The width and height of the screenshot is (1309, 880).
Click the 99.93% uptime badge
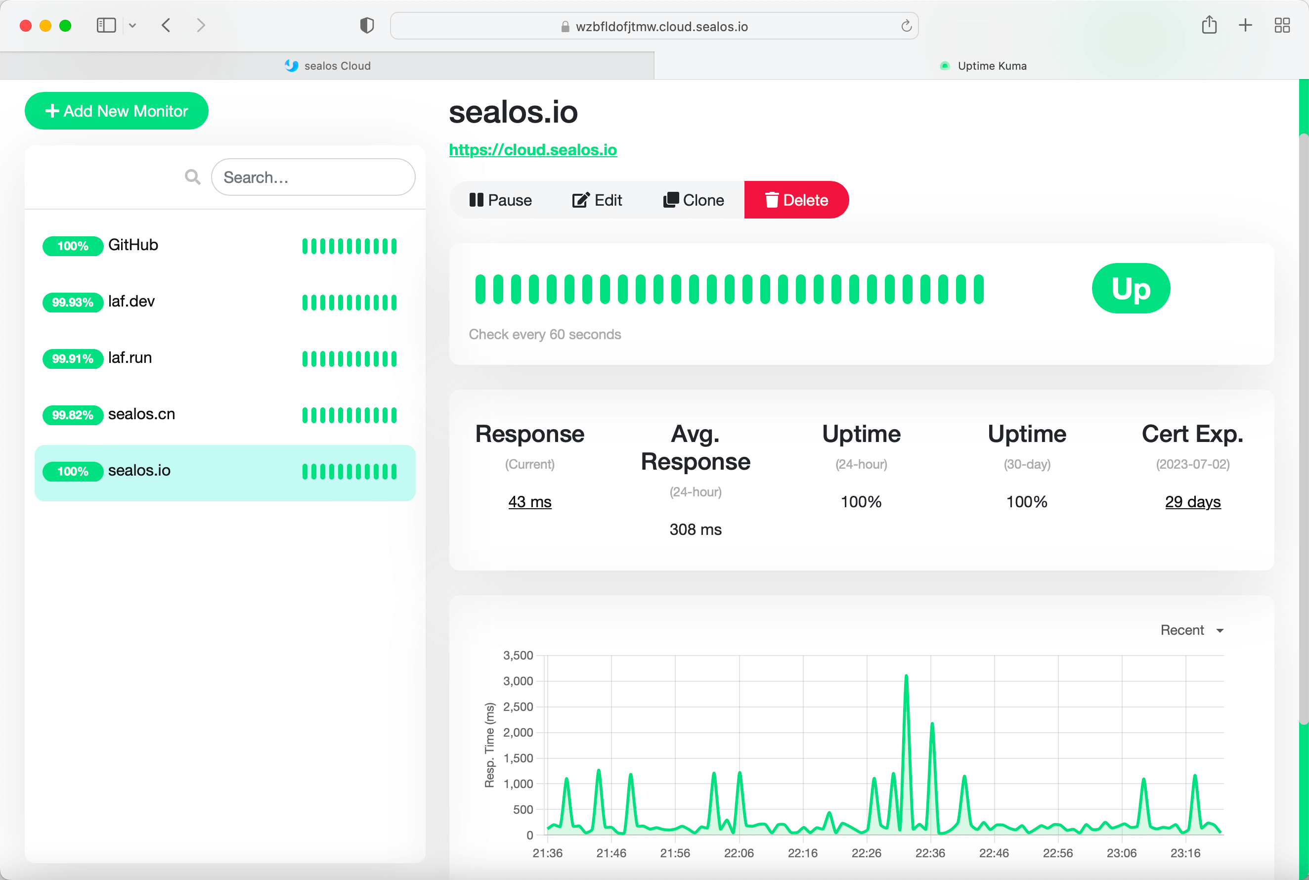pyautogui.click(x=73, y=302)
